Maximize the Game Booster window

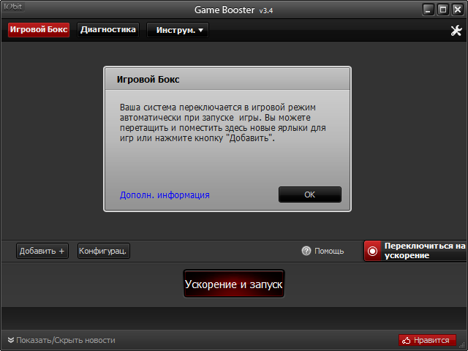click(443, 10)
